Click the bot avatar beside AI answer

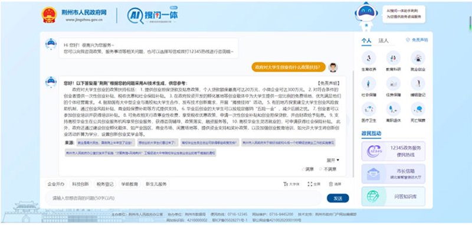[51, 82]
